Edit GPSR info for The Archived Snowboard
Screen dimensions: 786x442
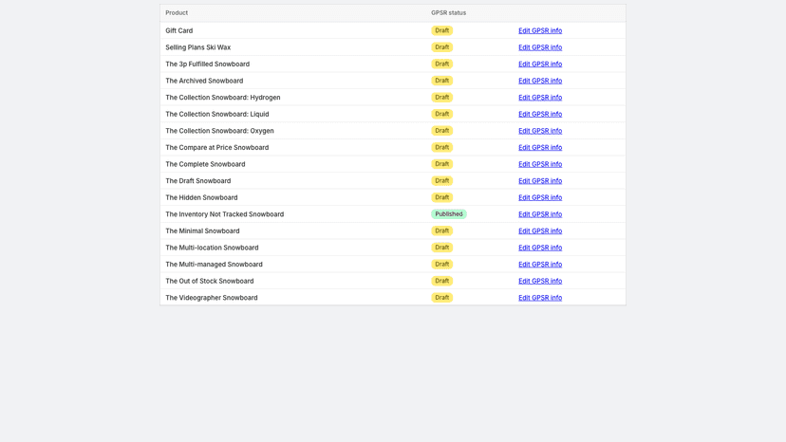click(x=540, y=81)
